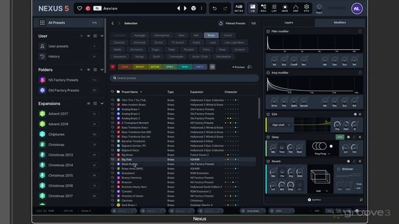Click the random preset dice icon
Image resolution: width=399 pixels, height=224 pixels.
[193, 8]
